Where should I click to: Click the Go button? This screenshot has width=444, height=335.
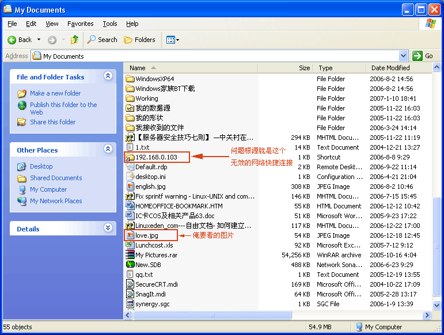click(423, 56)
